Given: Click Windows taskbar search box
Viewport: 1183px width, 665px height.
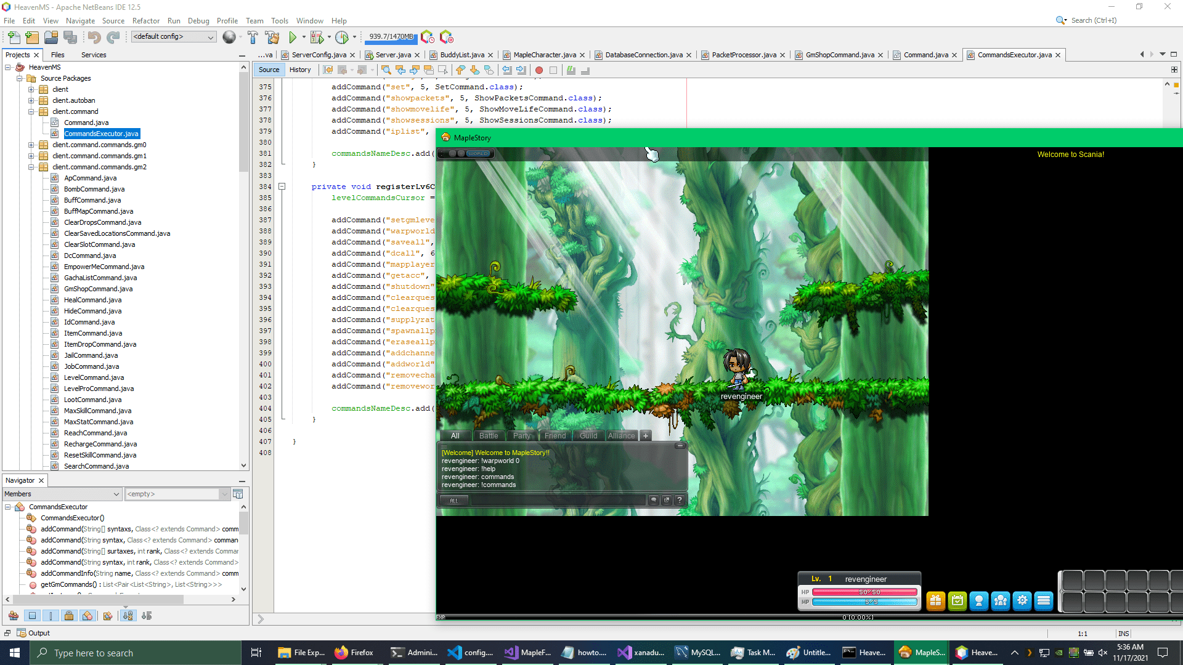Looking at the screenshot, I should (136, 653).
